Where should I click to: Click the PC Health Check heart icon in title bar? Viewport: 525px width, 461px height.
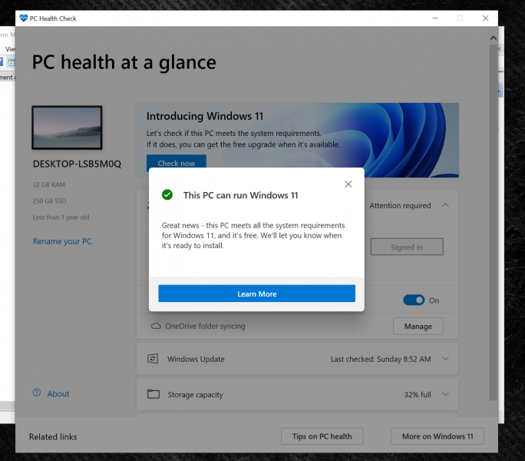[x=23, y=18]
